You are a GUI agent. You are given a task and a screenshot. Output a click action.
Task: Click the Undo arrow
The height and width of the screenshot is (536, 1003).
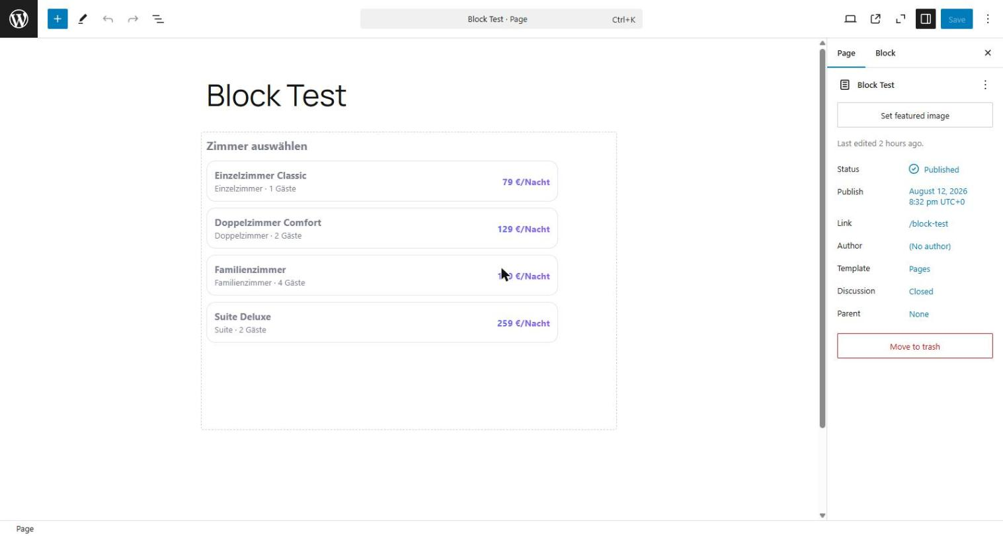point(108,19)
